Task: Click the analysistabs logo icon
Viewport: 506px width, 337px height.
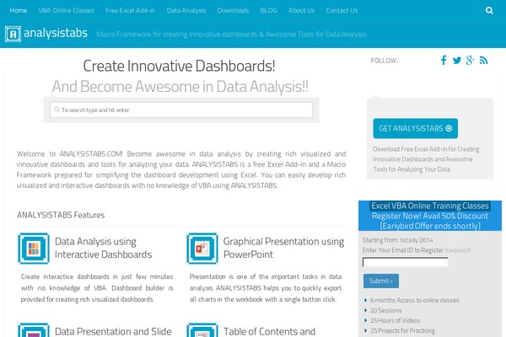Action: [13, 34]
